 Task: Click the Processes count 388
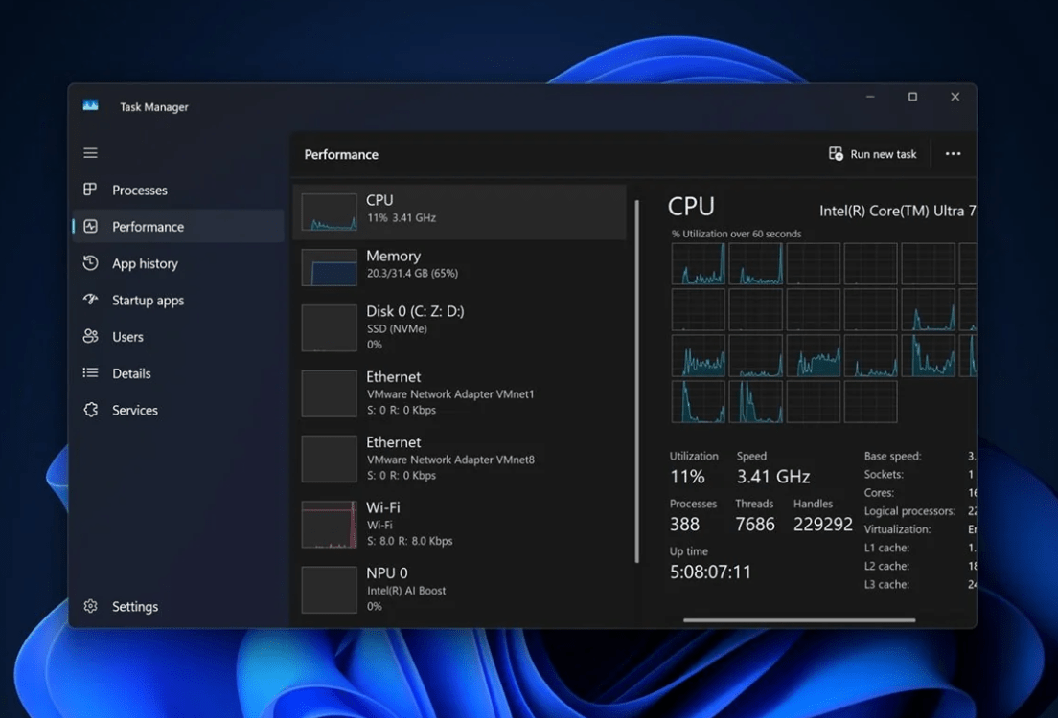[x=684, y=524]
